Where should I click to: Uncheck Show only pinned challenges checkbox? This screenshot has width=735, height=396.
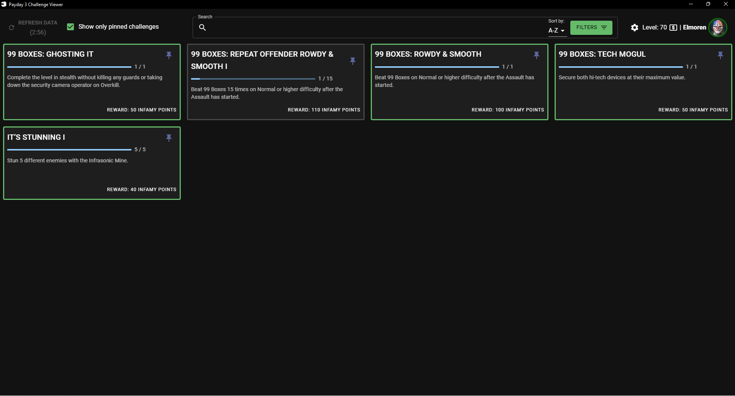tap(70, 27)
